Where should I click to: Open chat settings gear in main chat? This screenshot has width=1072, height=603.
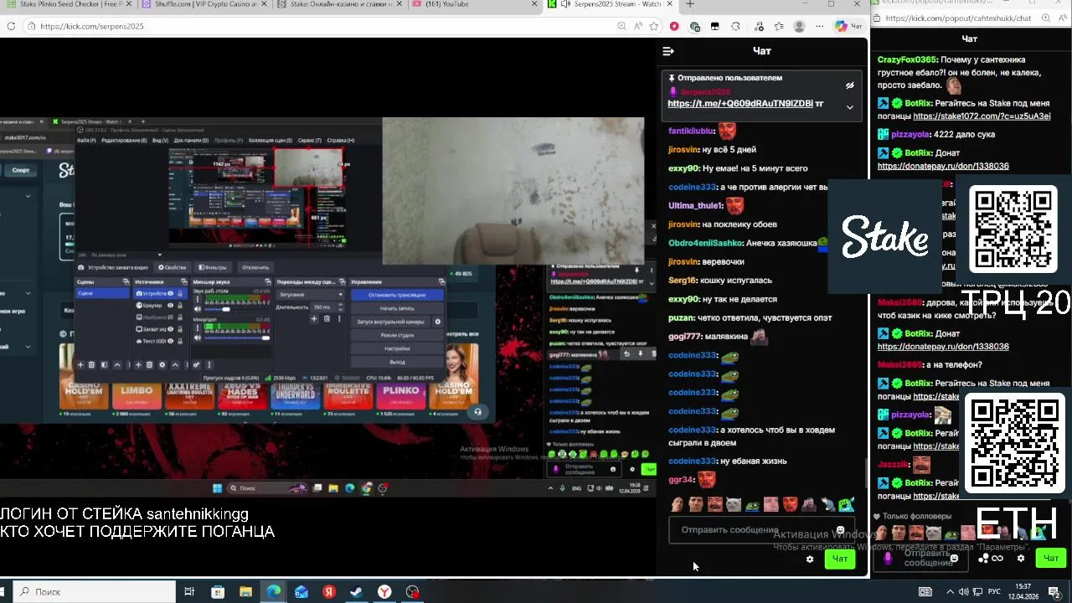pyautogui.click(x=810, y=559)
